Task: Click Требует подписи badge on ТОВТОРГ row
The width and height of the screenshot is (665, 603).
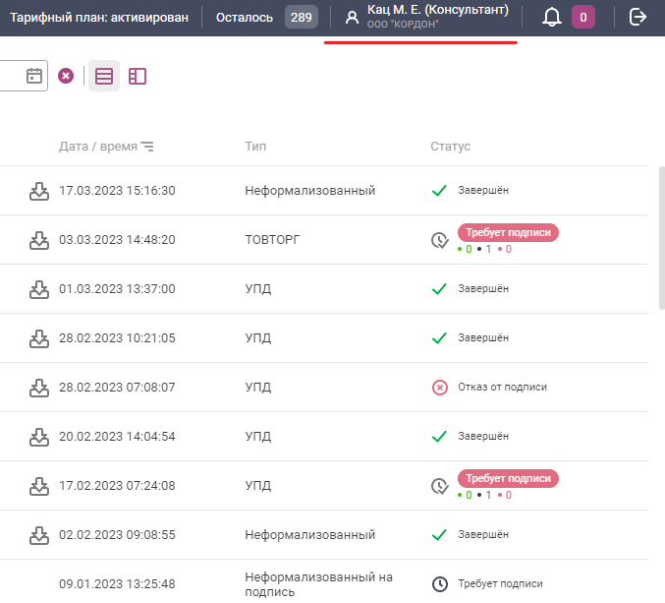Action: click(508, 233)
